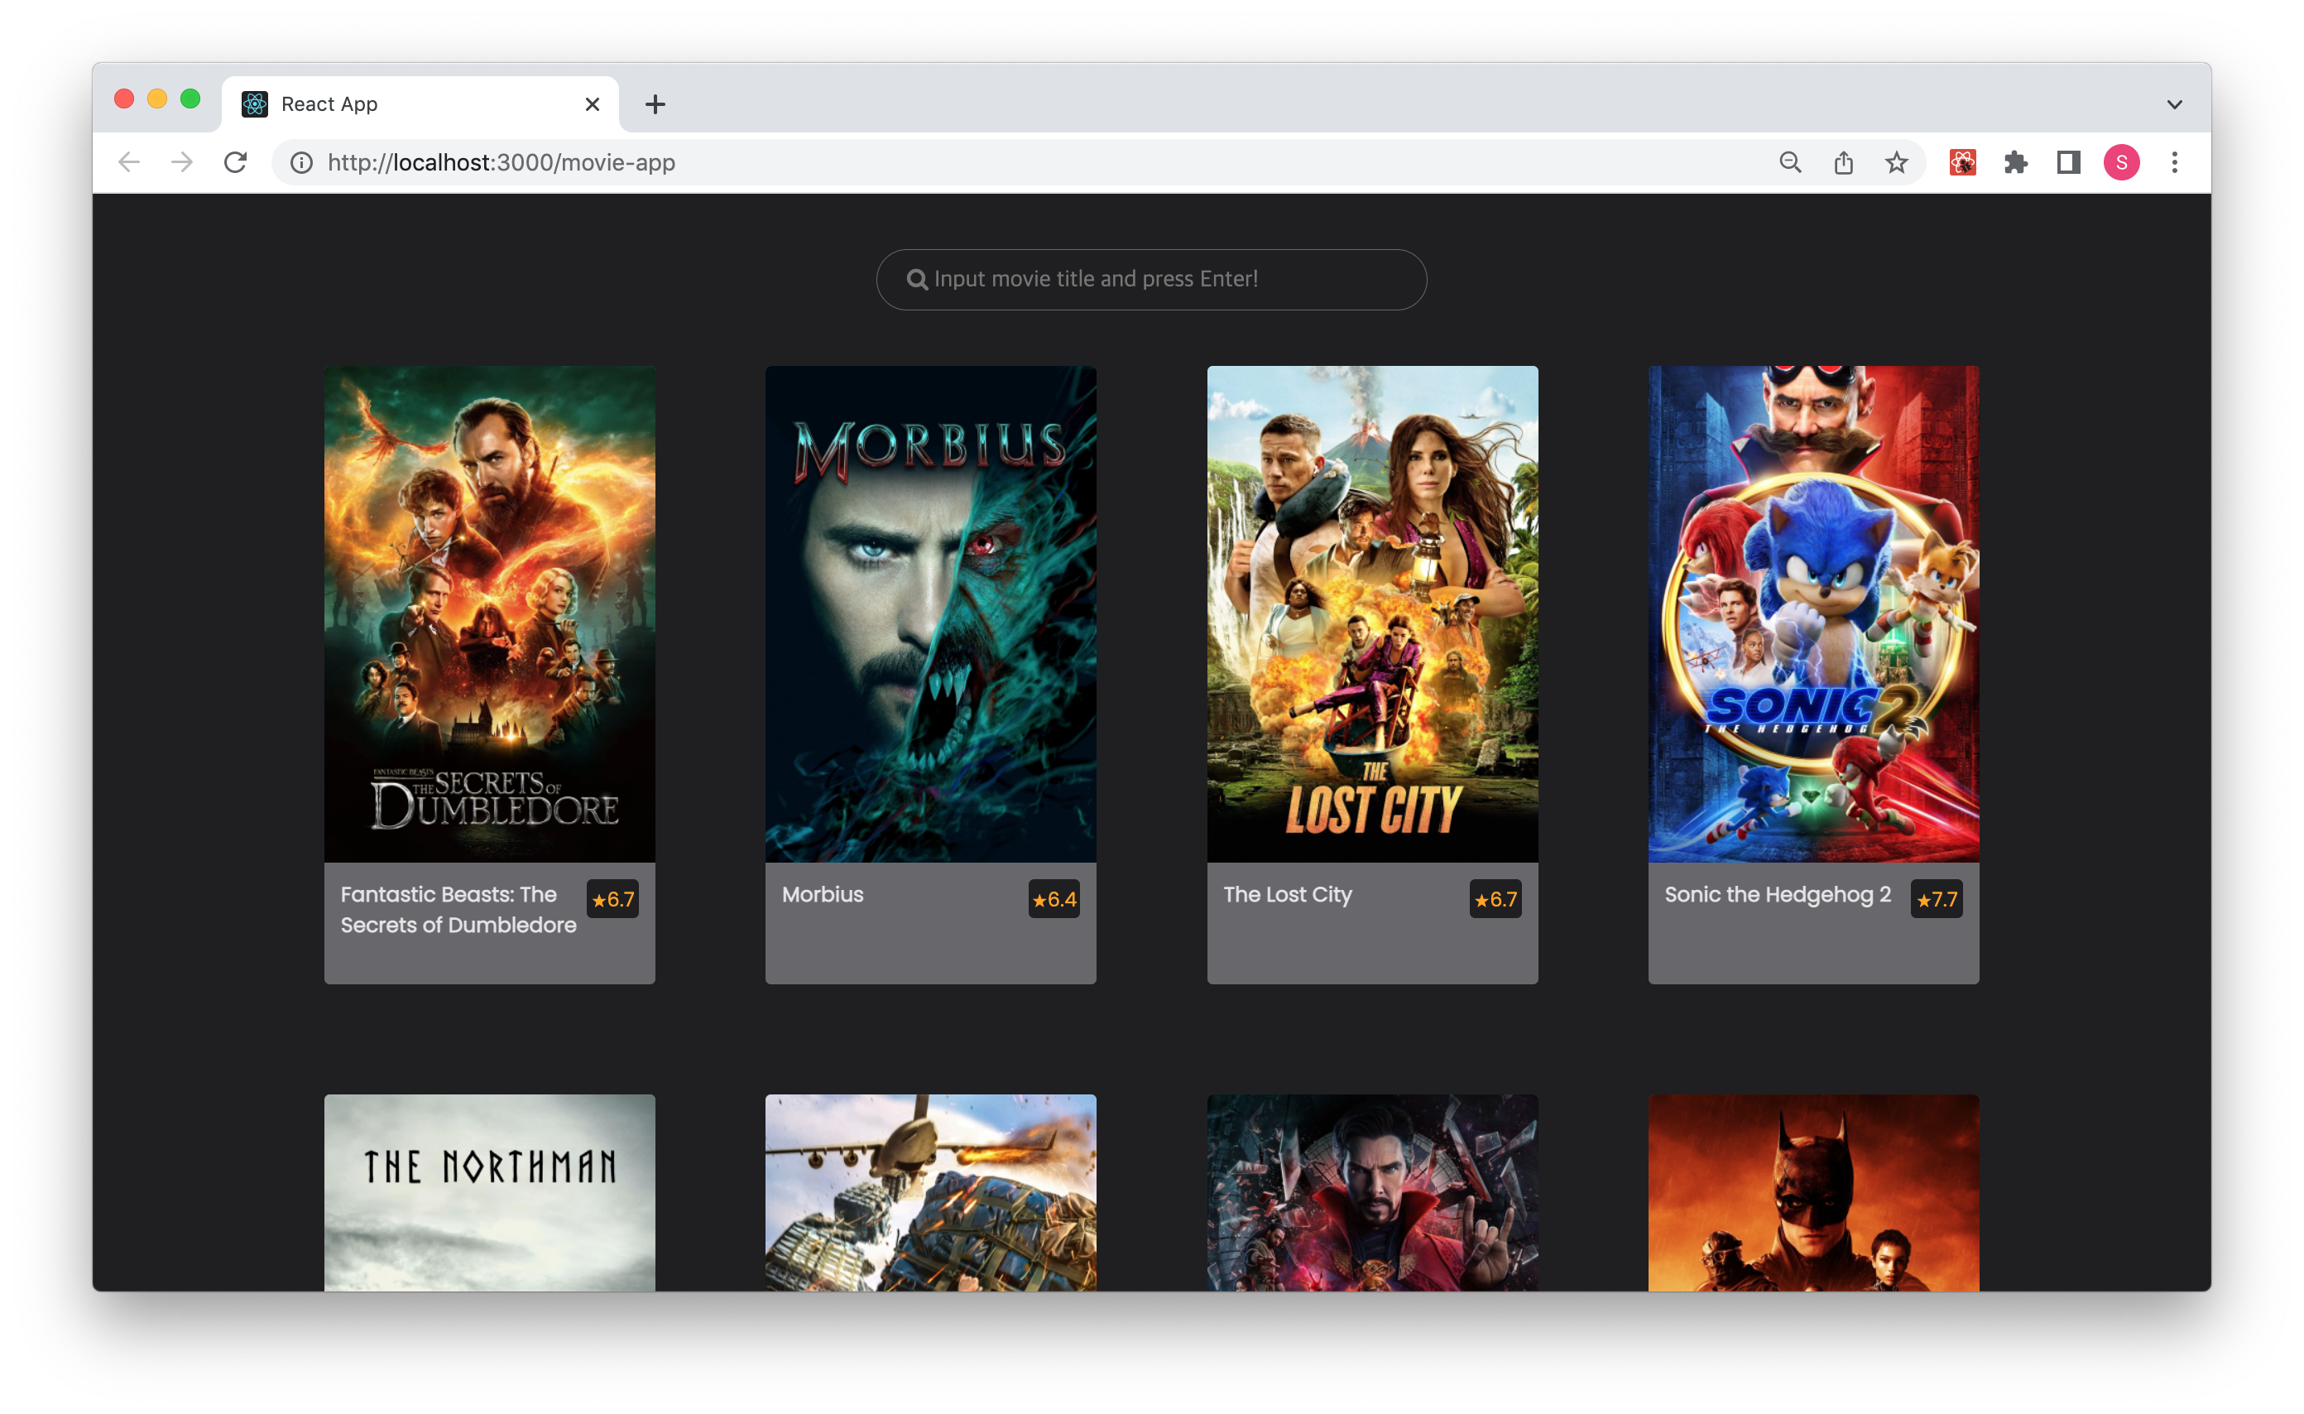Open the Sonic the Hedgehog 2 poster
This screenshot has height=1414, width=2304.
1814,613
